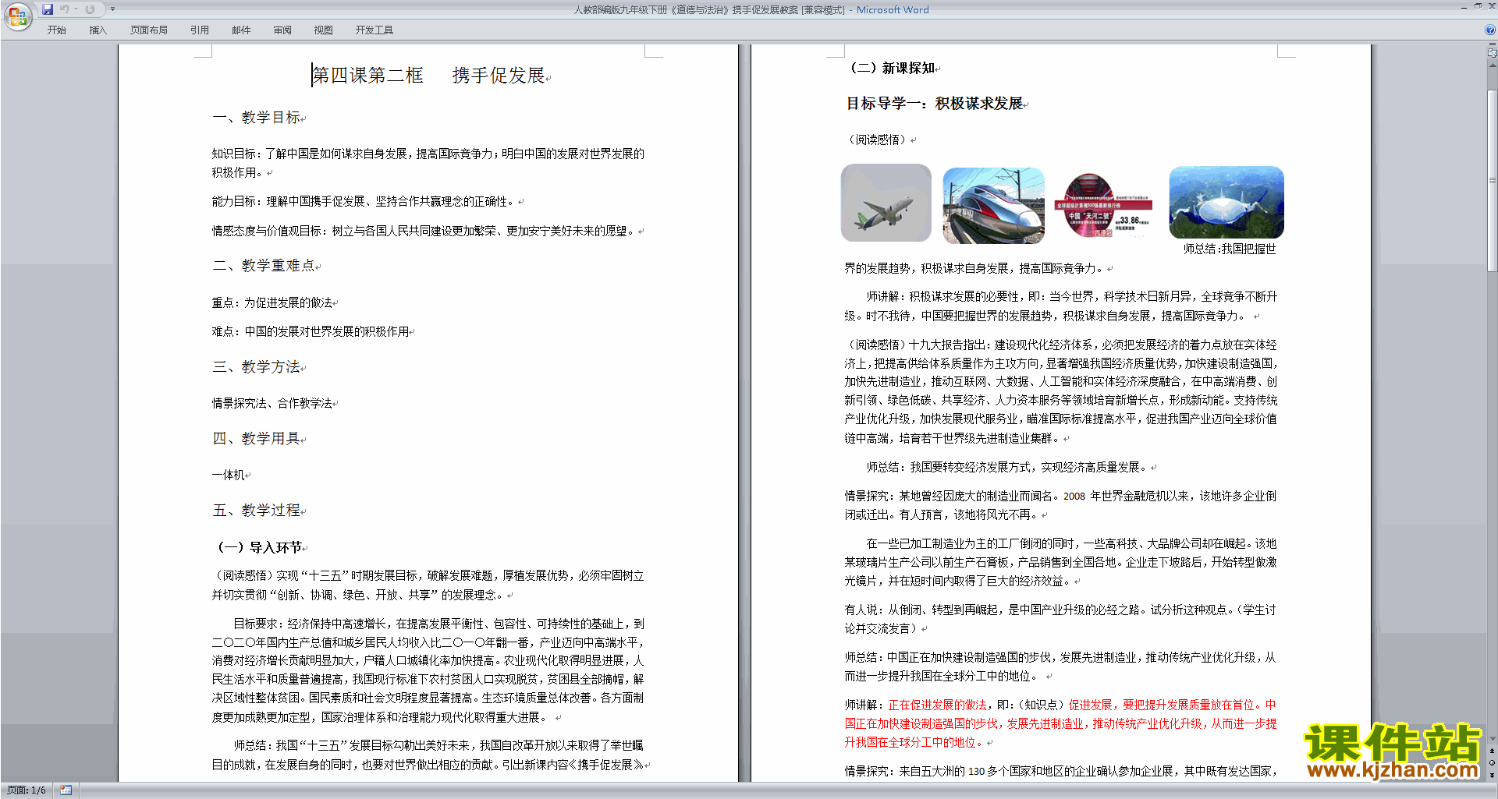Click the vertical scrollbar down arrow
The image size is (1498, 799).
(x=1493, y=739)
